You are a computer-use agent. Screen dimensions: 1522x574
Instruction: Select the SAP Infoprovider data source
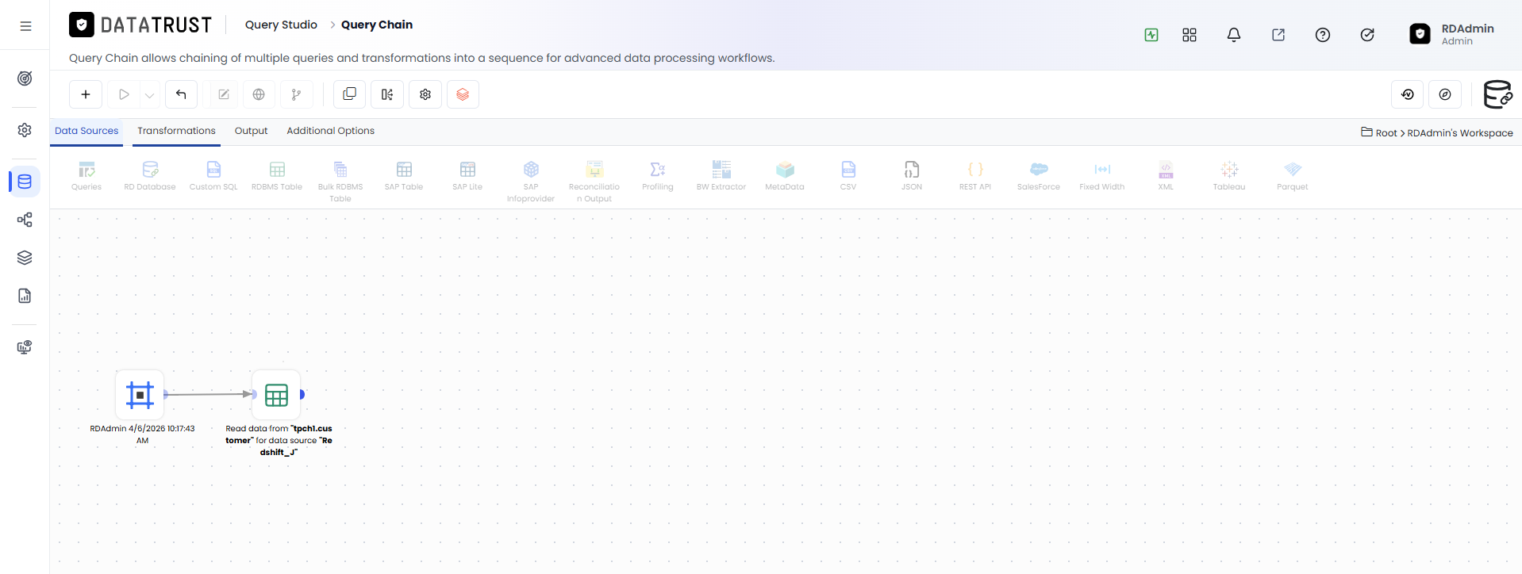coord(531,182)
